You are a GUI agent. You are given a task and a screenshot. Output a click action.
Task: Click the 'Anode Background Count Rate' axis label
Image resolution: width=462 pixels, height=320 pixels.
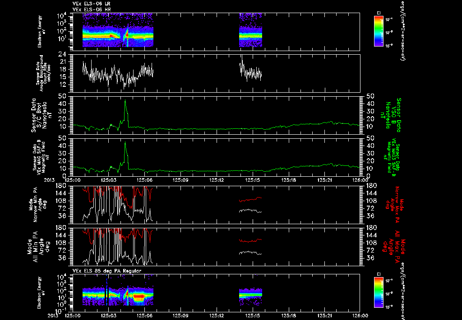tap(43, 73)
